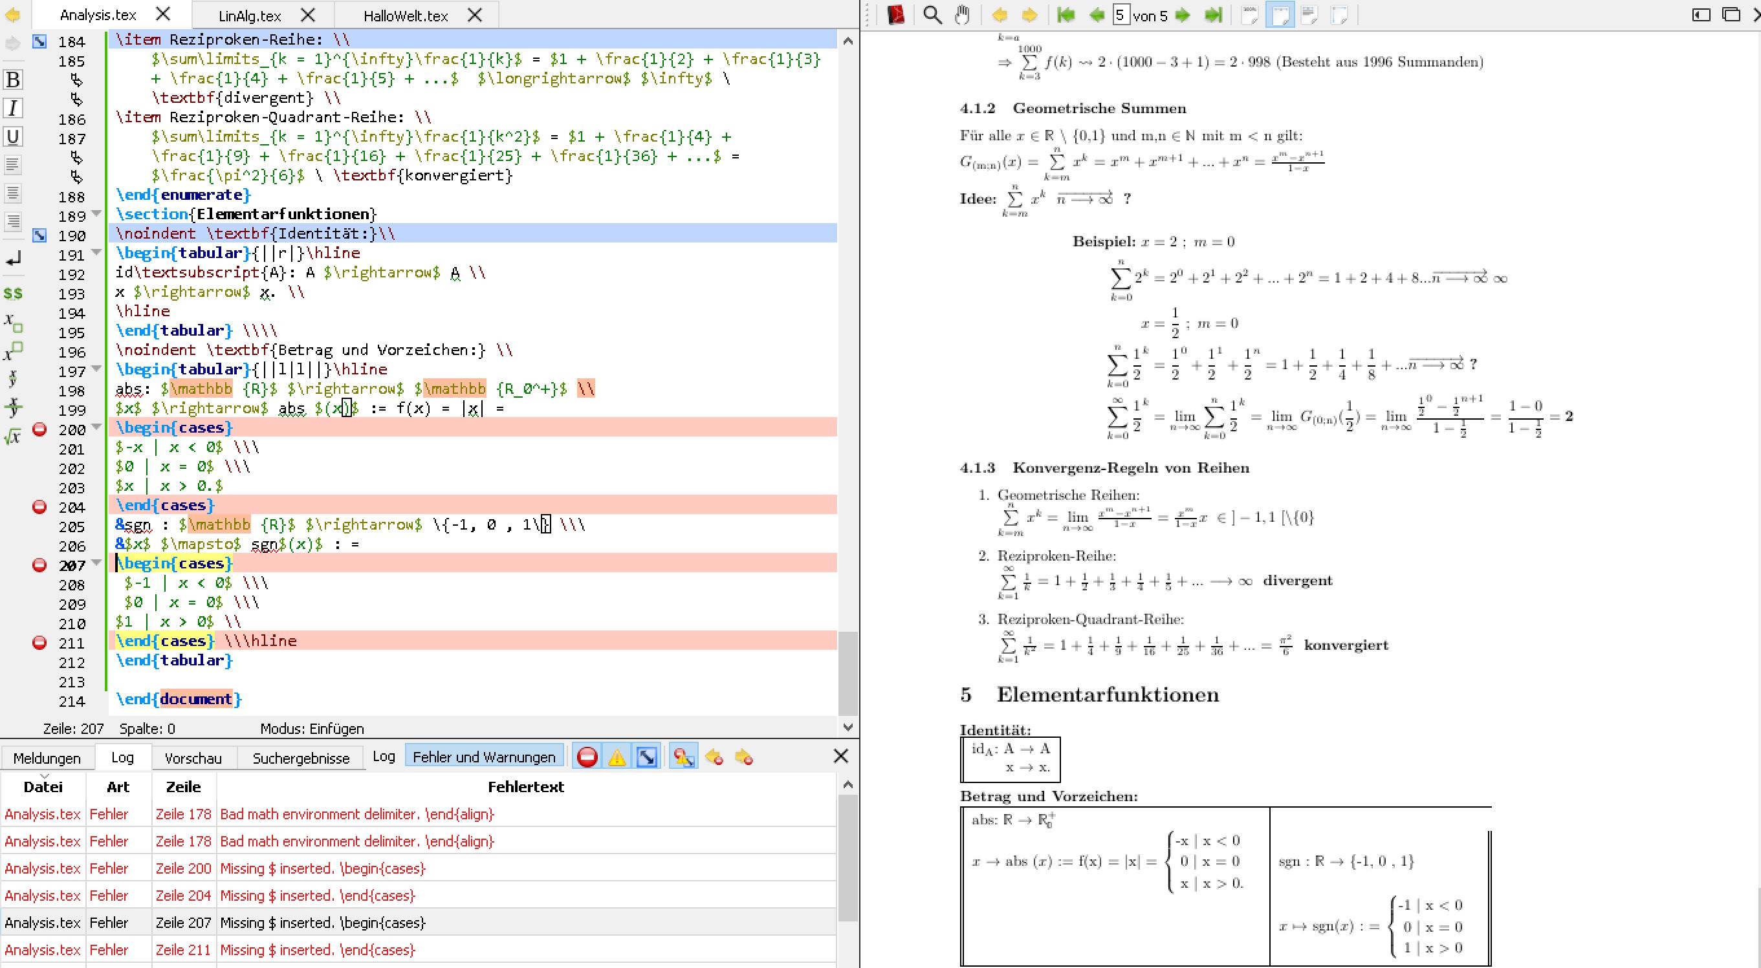The width and height of the screenshot is (1761, 968).
Task: Collapse the cases fold at line 207
Action: 96,564
